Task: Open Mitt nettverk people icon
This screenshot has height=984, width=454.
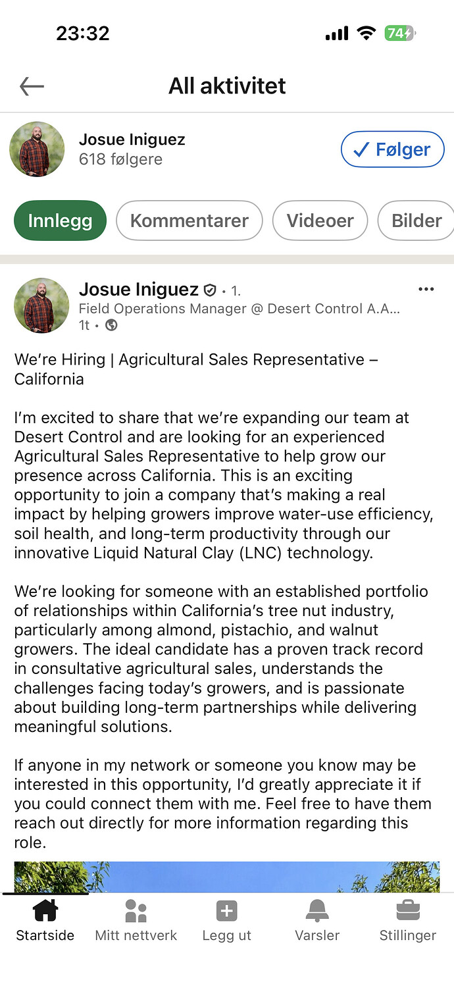Action: coord(136,911)
